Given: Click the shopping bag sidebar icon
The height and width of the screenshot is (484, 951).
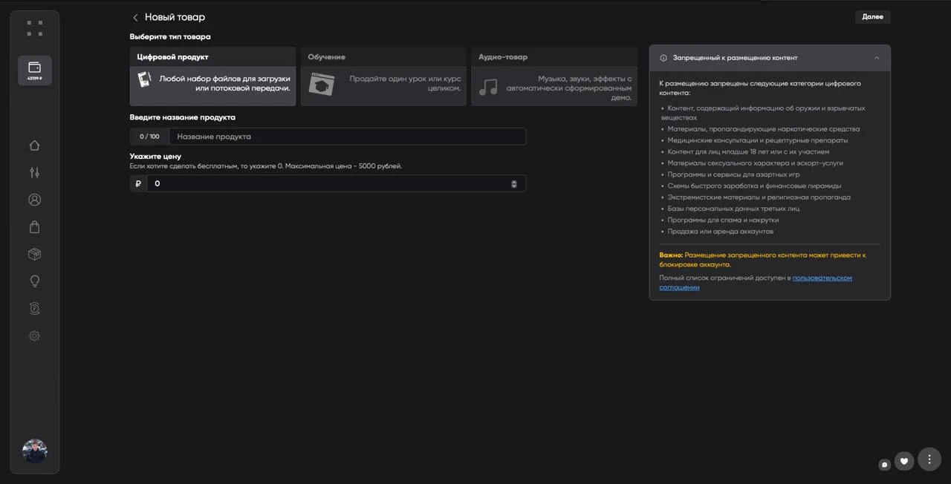Looking at the screenshot, I should [34, 227].
